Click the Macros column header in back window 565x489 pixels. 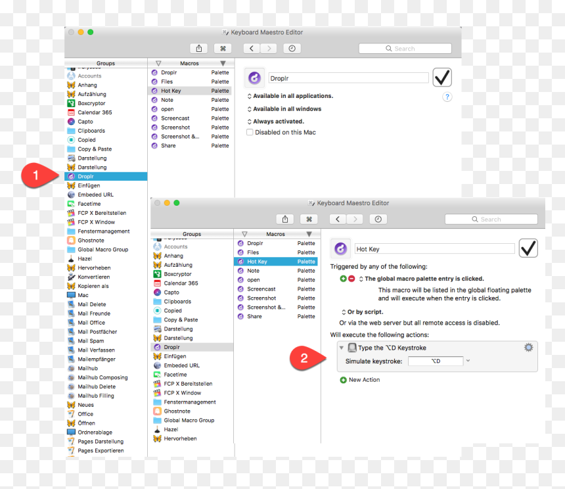pos(189,63)
